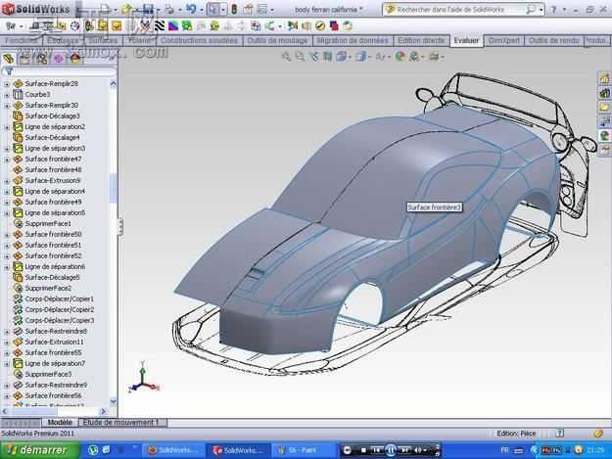Expand Ligne de séparation6 node
This screenshot has width=612, height=459.
(x=6, y=267)
